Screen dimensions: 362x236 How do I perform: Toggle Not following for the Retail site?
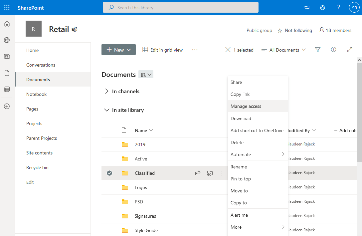pos(294,30)
